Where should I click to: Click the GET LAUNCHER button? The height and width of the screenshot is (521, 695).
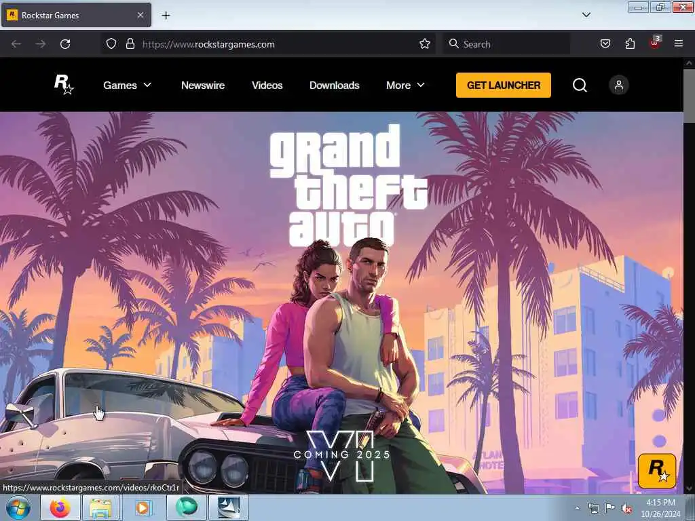pyautogui.click(x=504, y=85)
